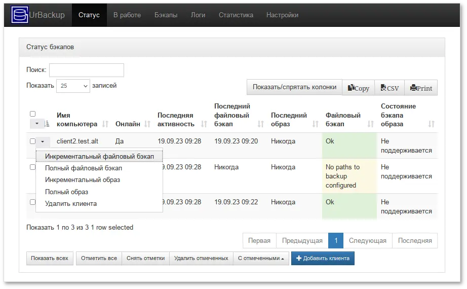Open the Настройки tab

(x=282, y=15)
